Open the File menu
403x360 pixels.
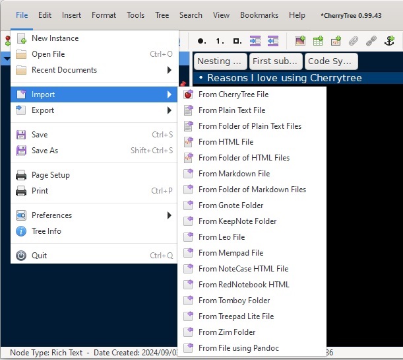point(22,15)
